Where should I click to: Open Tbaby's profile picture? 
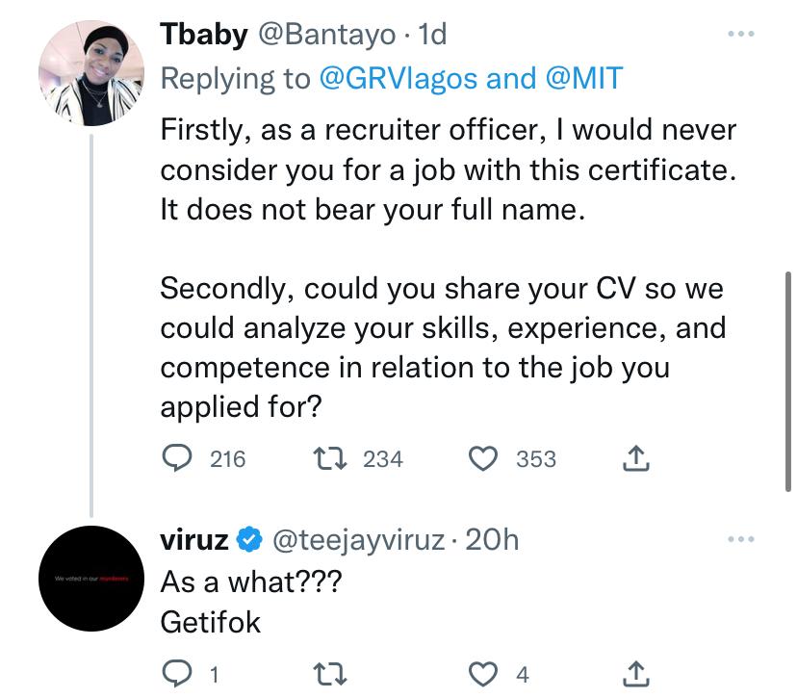click(x=91, y=73)
